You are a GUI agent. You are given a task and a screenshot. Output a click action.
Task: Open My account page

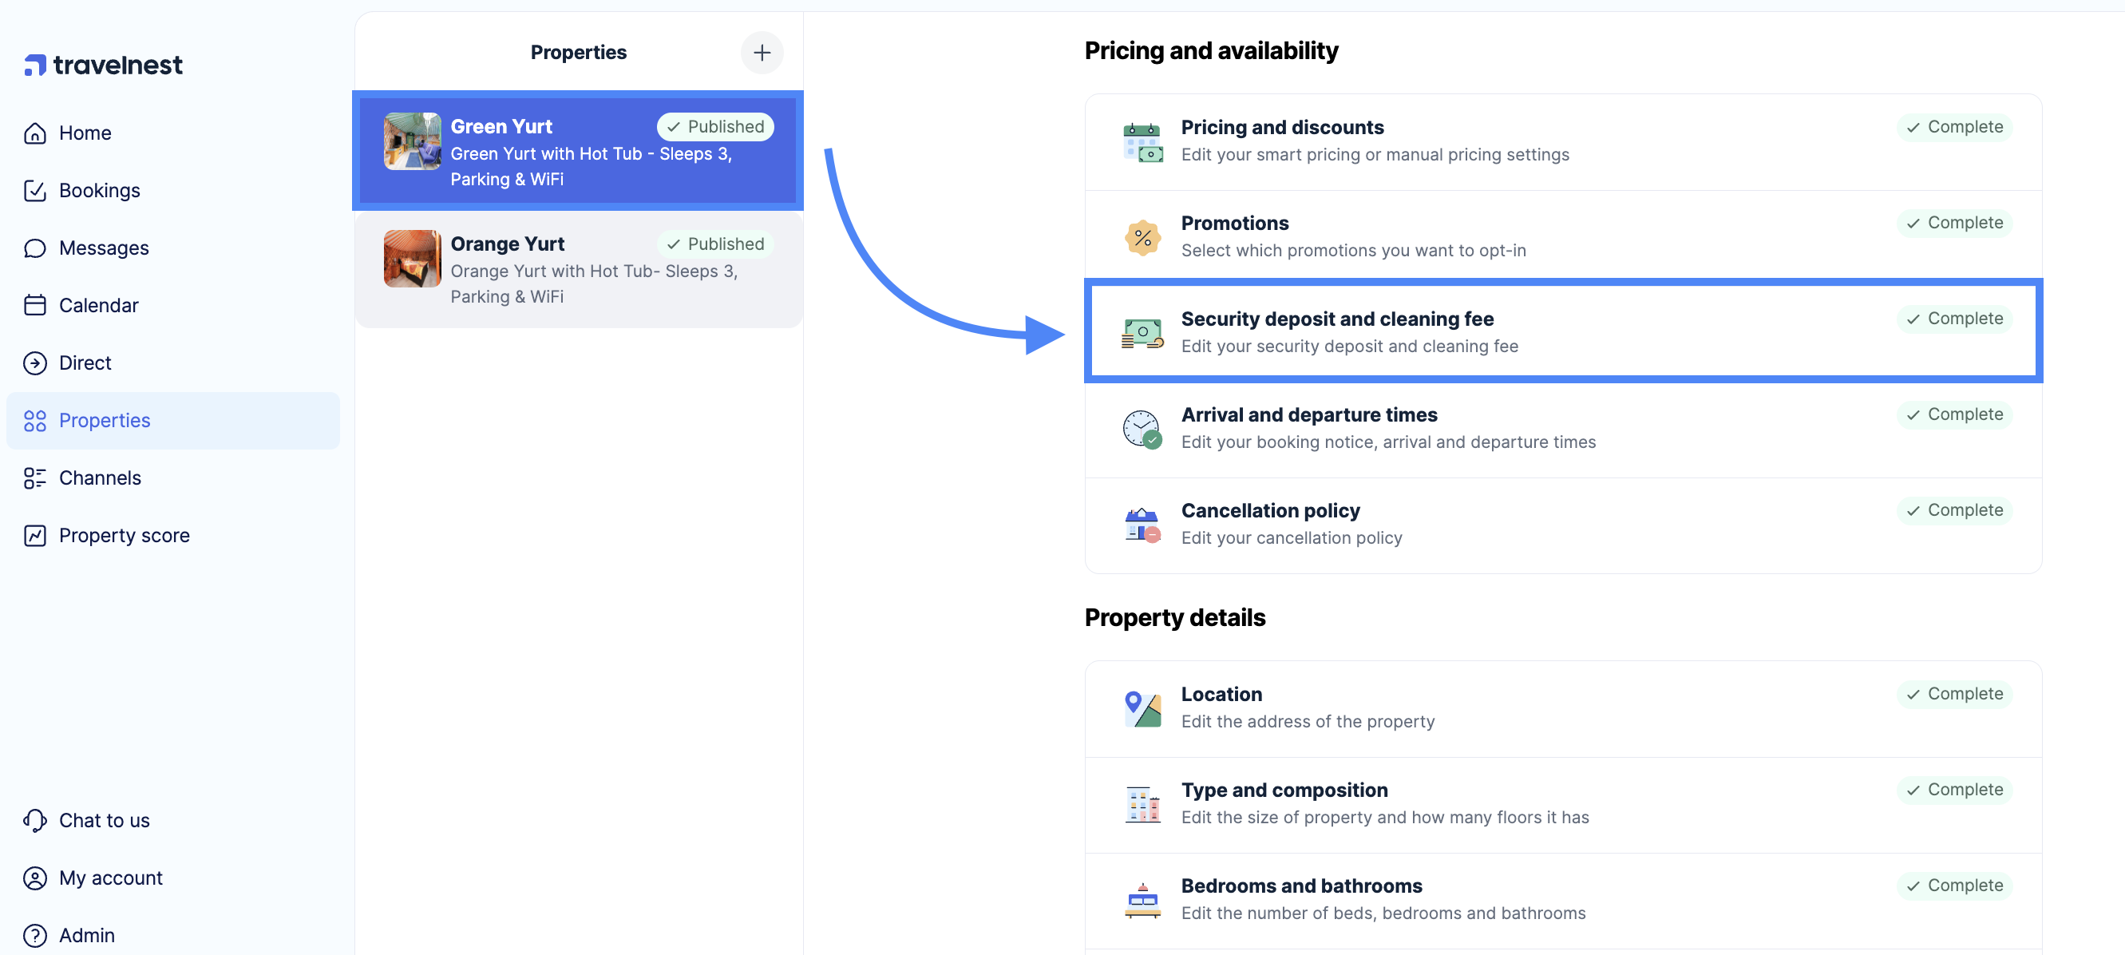(110, 878)
